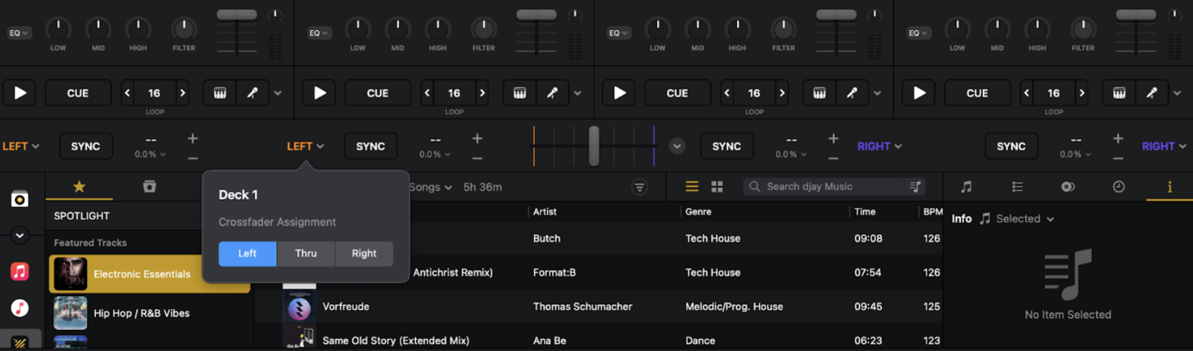
Task: Open the collection archive tab beside the star
Action: click(x=150, y=187)
